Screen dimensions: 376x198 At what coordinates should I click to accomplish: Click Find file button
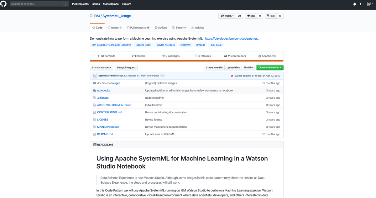point(248,67)
